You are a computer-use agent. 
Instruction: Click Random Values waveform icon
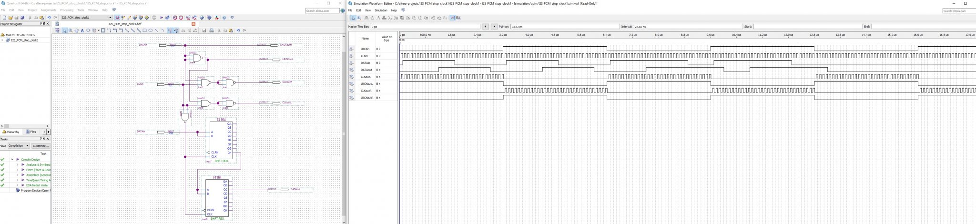click(x=427, y=18)
